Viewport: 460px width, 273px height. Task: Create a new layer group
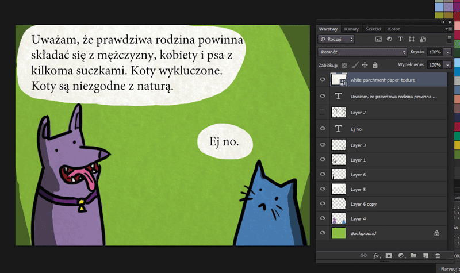pyautogui.click(x=413, y=255)
